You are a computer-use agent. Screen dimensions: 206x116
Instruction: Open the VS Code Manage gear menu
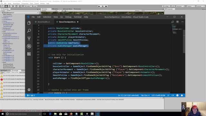point(29,90)
